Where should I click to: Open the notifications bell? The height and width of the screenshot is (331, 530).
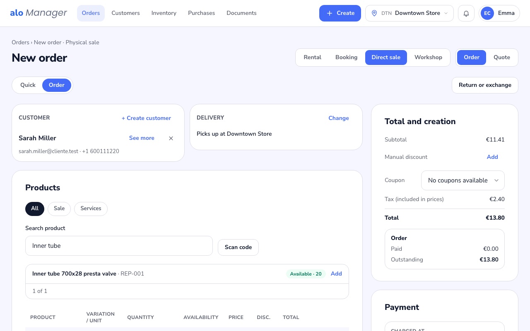pyautogui.click(x=466, y=13)
